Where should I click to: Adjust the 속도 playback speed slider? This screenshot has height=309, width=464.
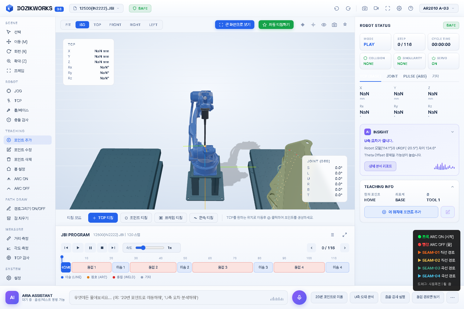pos(150,248)
